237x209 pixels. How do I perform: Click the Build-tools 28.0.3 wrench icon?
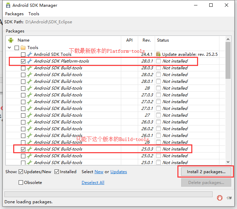click(29, 68)
